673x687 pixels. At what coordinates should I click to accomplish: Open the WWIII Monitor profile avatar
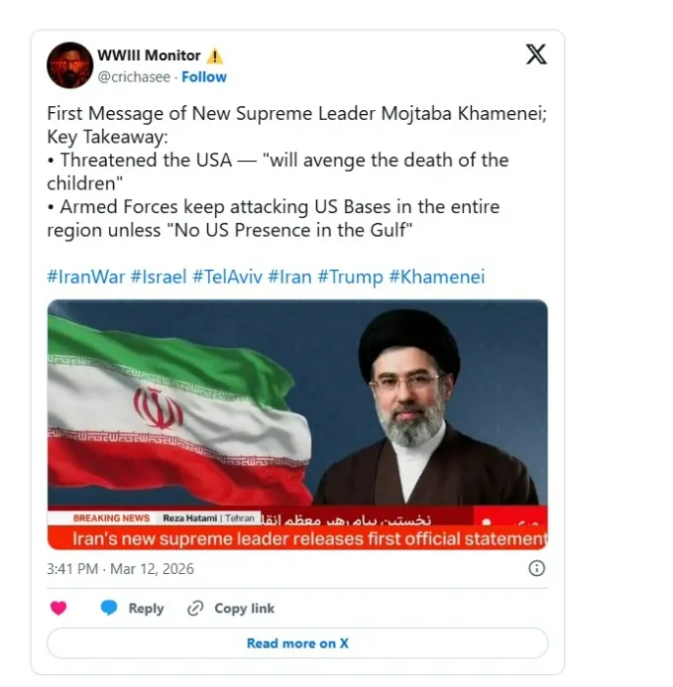69,65
